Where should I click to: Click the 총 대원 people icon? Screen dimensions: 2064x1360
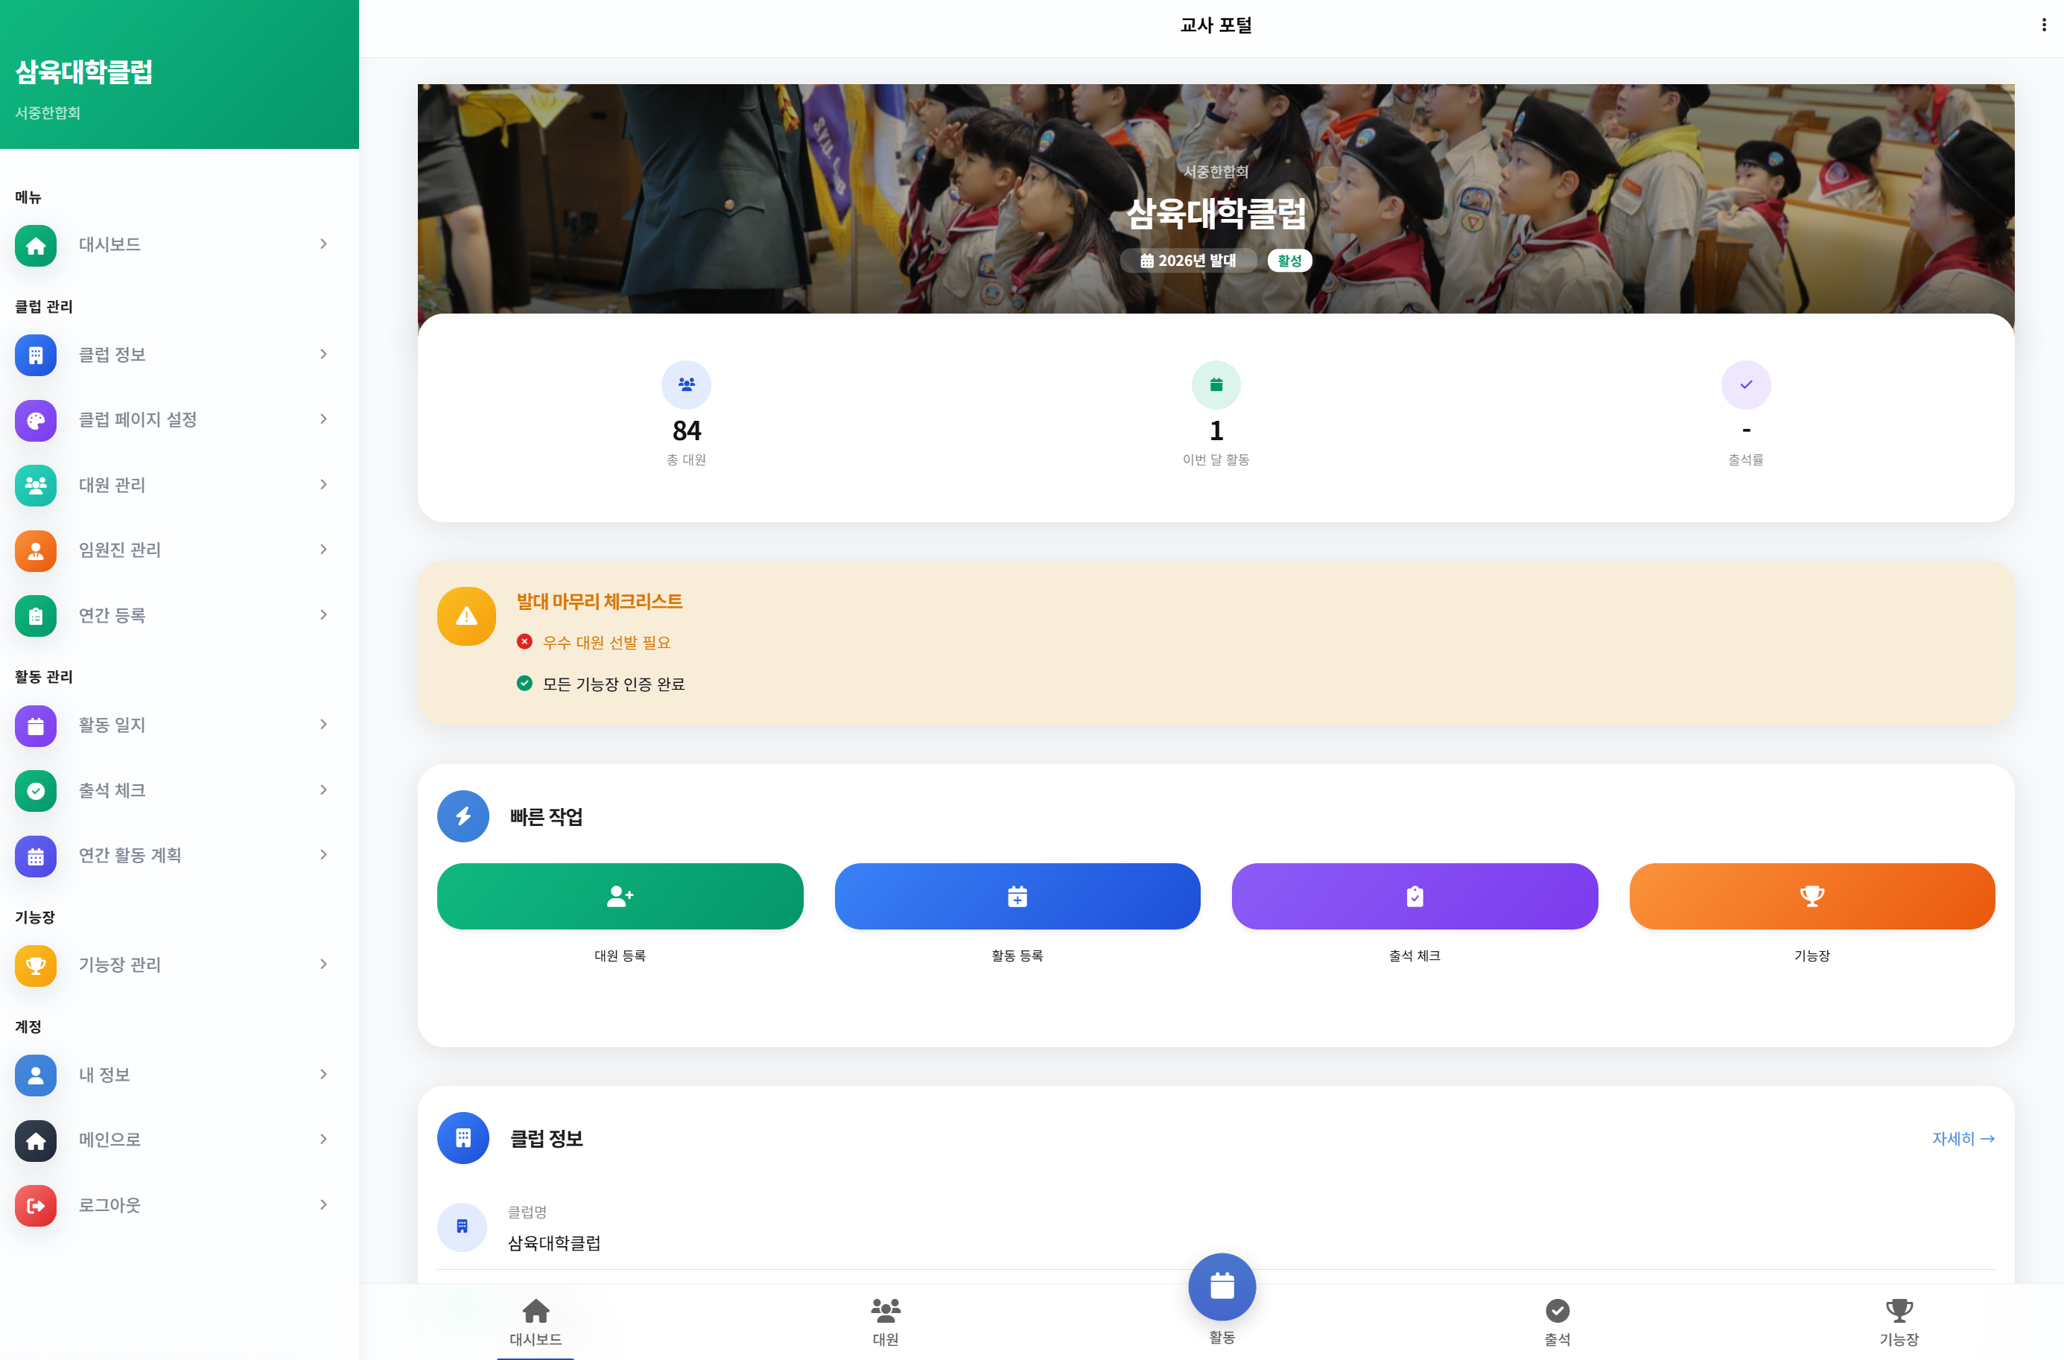[x=686, y=384]
